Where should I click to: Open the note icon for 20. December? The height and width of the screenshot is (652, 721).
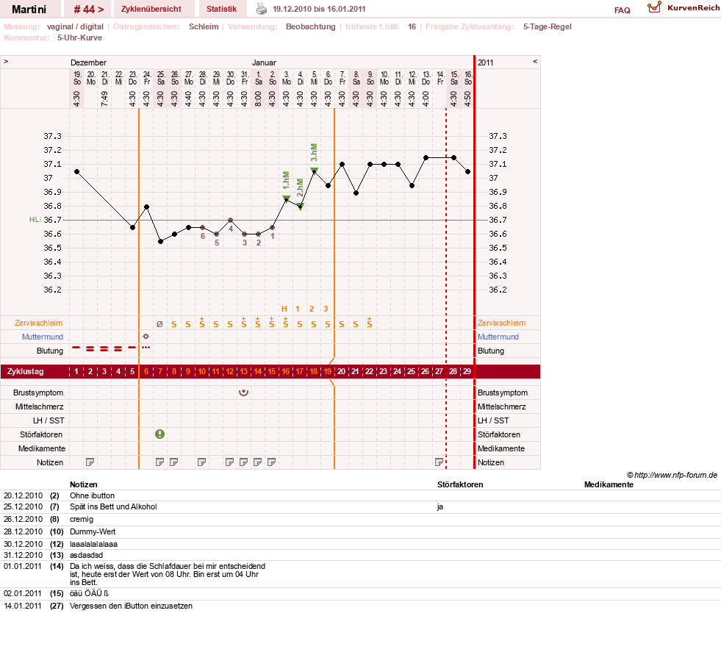(90, 462)
